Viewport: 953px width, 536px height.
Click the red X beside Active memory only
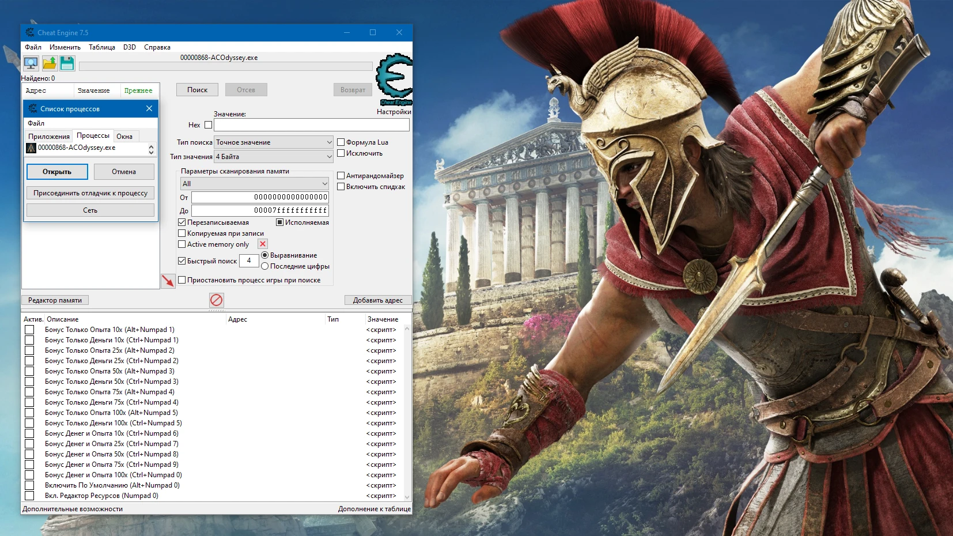[263, 244]
